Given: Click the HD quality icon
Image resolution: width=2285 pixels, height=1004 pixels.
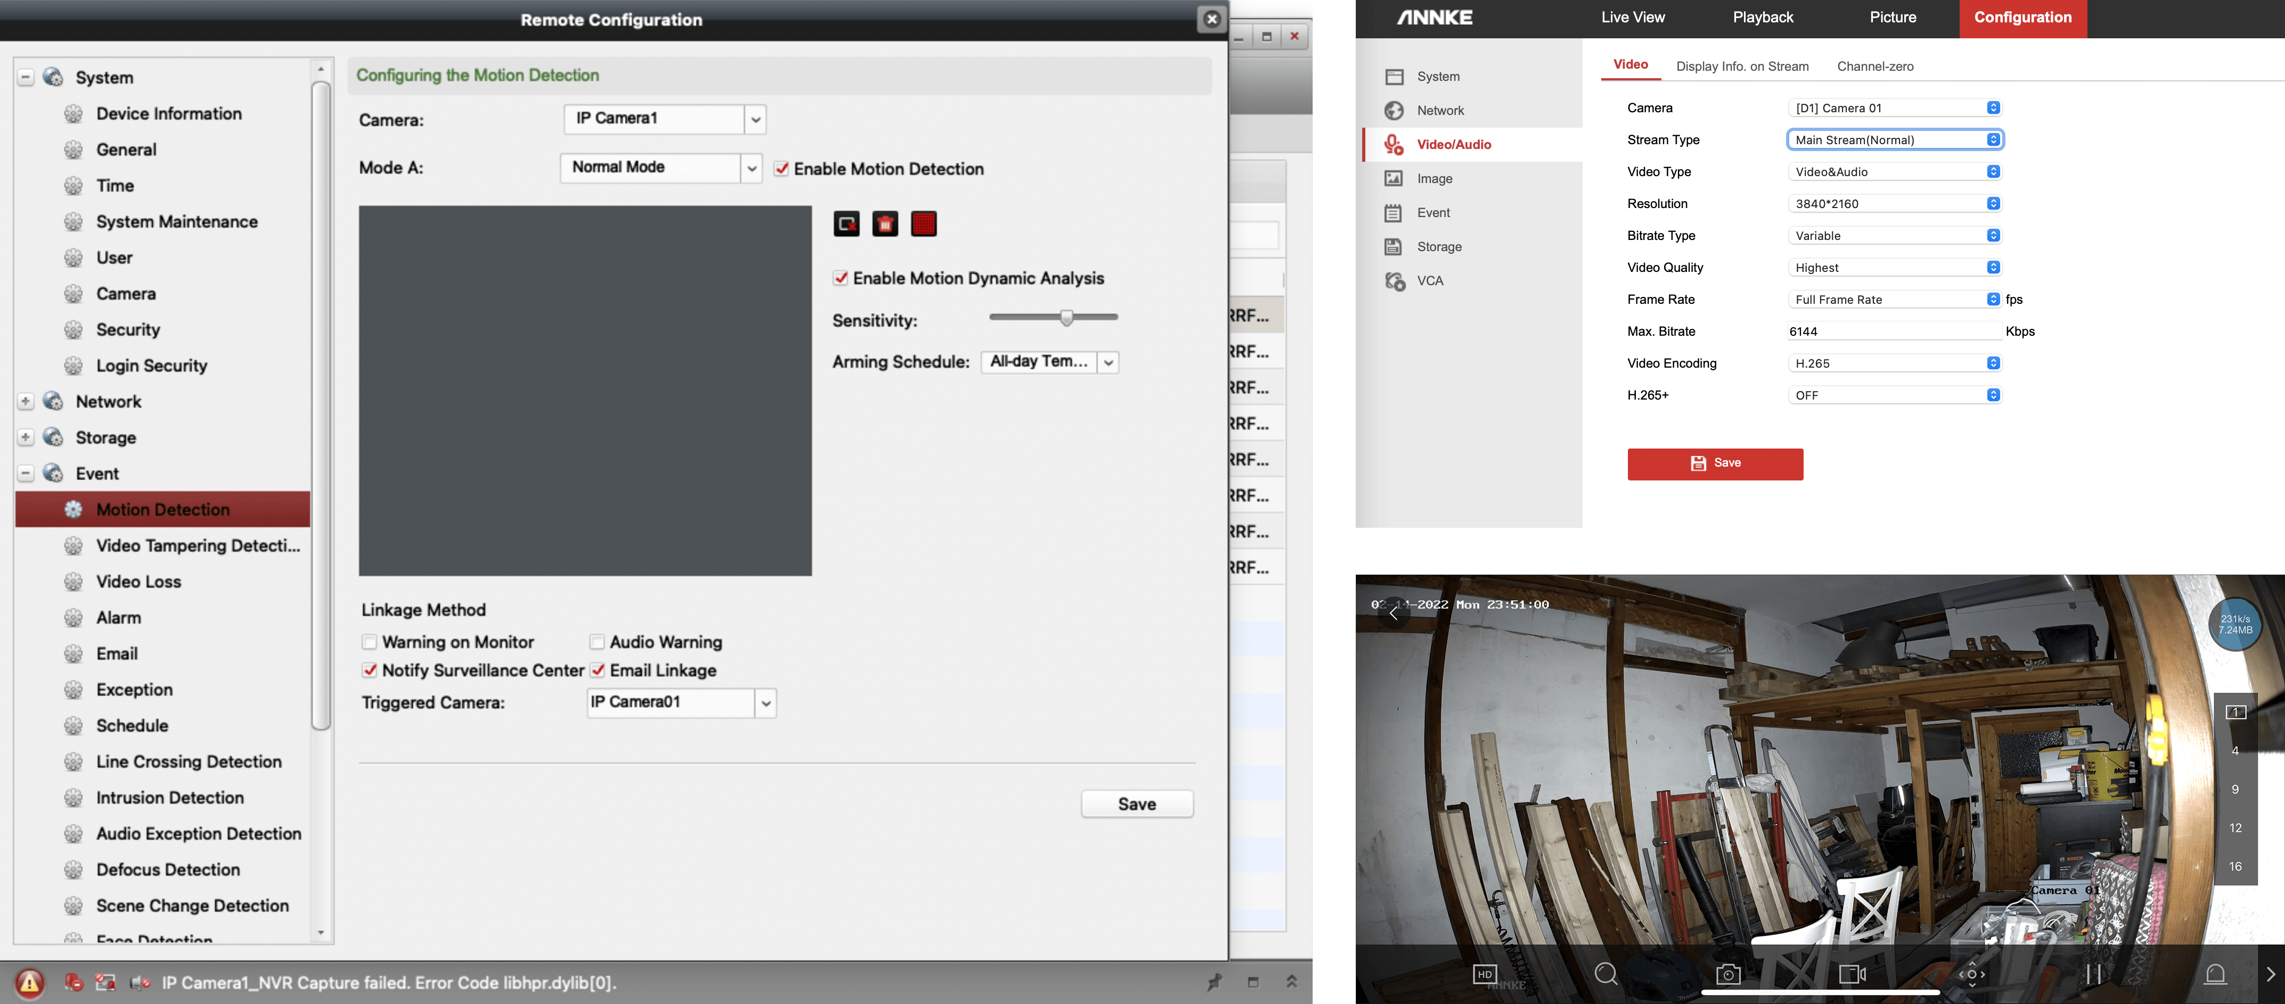Looking at the screenshot, I should pos(1484,974).
